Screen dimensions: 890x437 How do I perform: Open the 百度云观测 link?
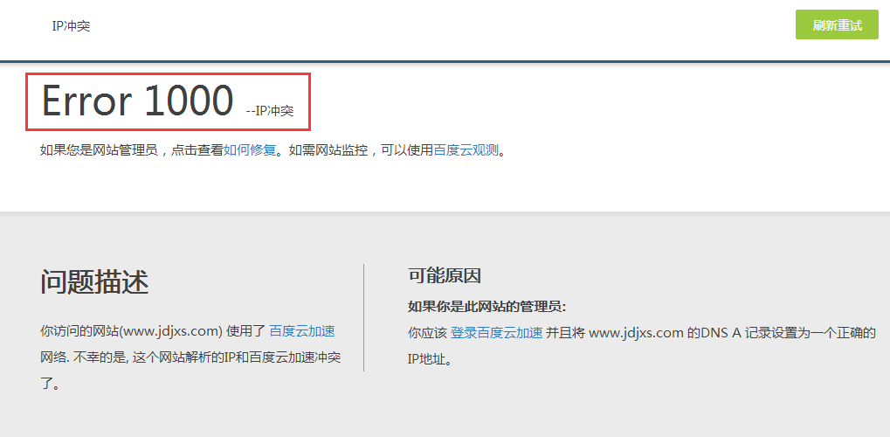coord(466,150)
